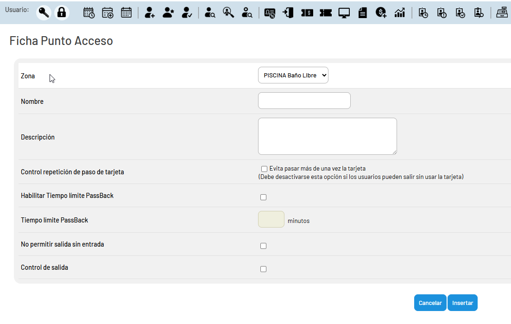Focus the Descripción text area

click(x=328, y=136)
